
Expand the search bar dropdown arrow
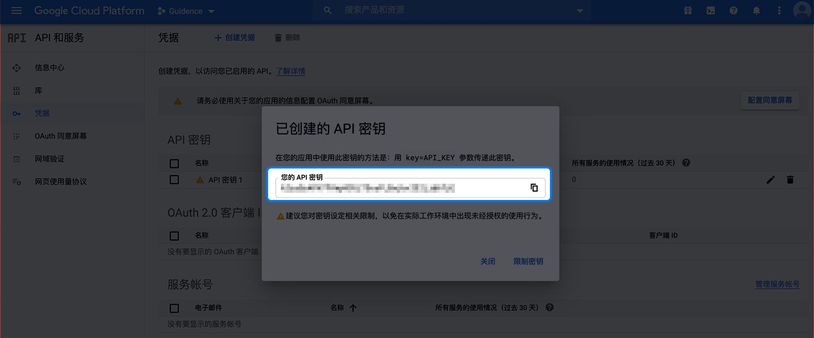point(579,11)
